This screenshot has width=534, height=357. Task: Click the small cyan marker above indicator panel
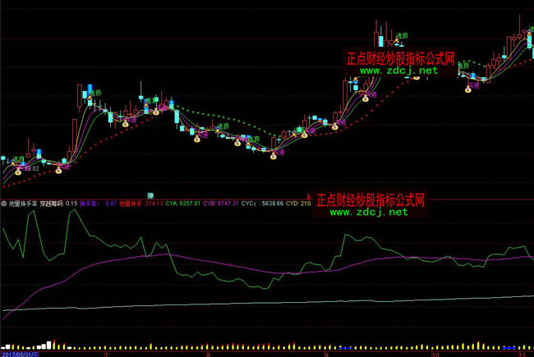point(149,194)
